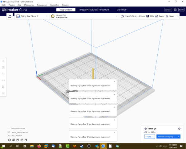Open the Параметры menu
The width and height of the screenshot is (186, 149).
(x=29, y=5)
